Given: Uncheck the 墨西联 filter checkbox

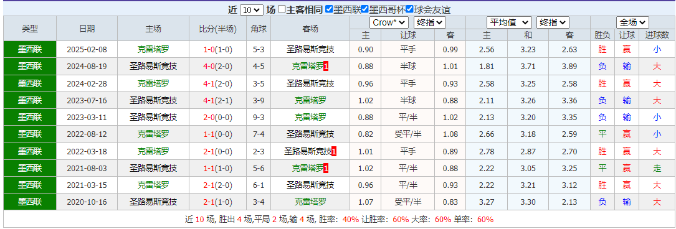Looking at the screenshot, I should click(329, 9).
